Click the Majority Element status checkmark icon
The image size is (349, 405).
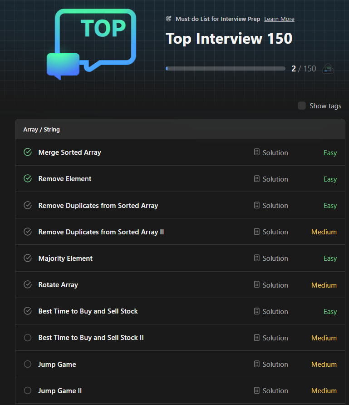pos(28,258)
